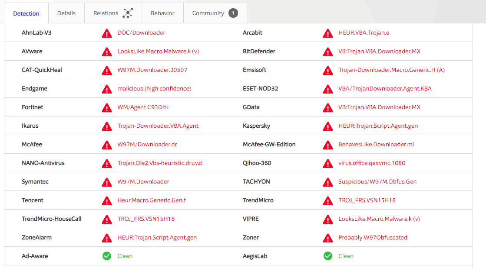Viewport: 486px width, 268px height.
Task: Click the warning icon for McAfee-GW-Edition
Action: tap(327, 145)
